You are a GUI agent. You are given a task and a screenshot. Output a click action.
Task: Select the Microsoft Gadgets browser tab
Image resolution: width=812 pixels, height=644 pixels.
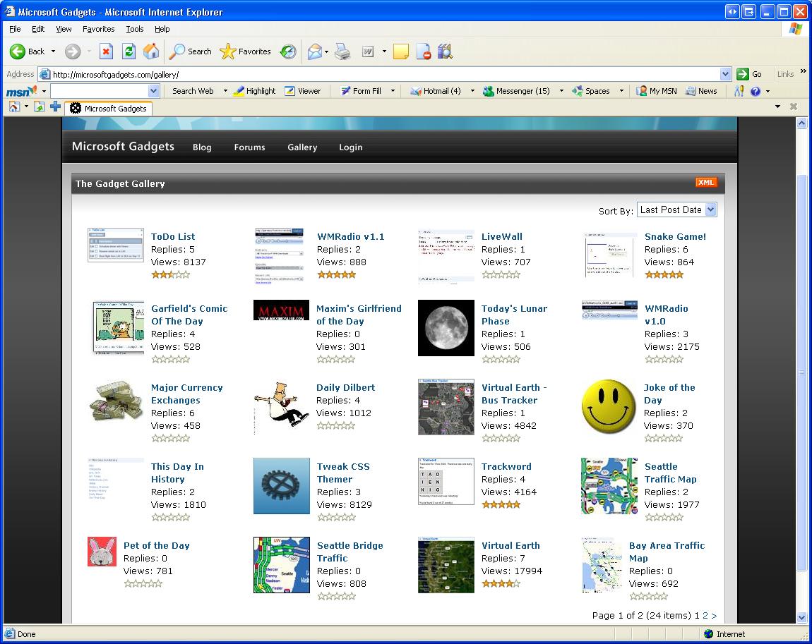coord(109,108)
